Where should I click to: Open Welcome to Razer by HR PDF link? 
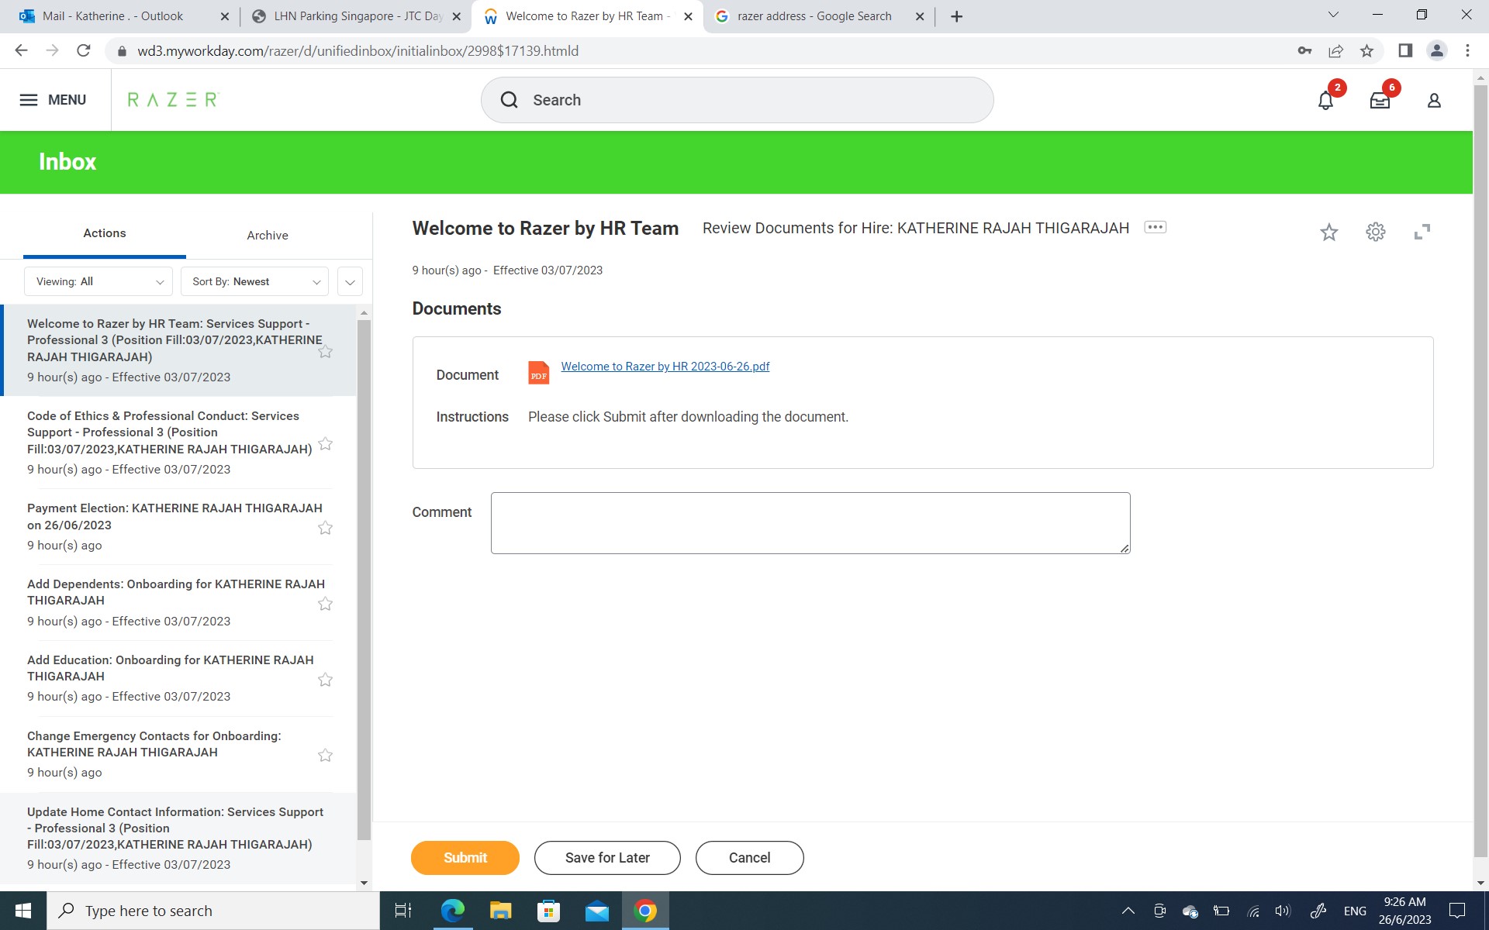(x=665, y=367)
